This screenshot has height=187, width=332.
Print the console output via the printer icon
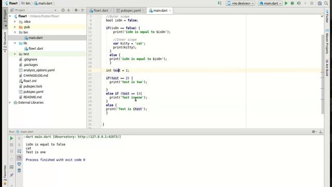[x=19, y=164]
